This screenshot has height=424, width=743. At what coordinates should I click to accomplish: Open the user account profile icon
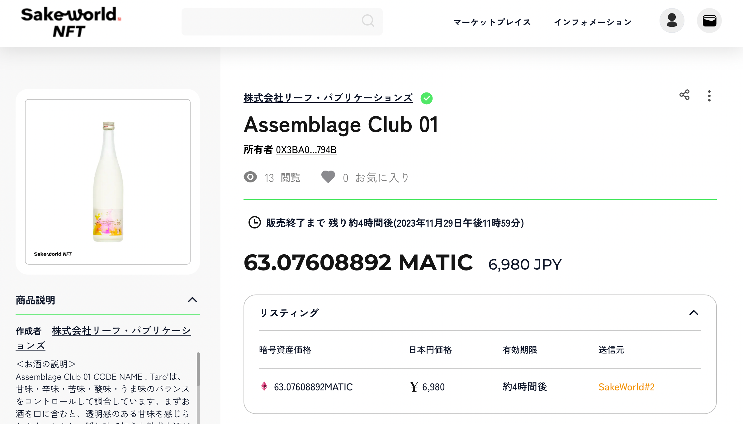pos(672,21)
